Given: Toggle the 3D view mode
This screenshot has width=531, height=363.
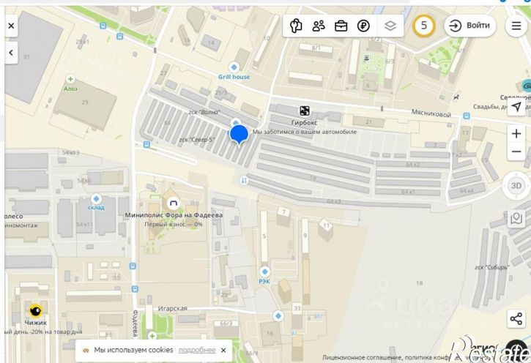Looking at the screenshot, I should point(516,185).
